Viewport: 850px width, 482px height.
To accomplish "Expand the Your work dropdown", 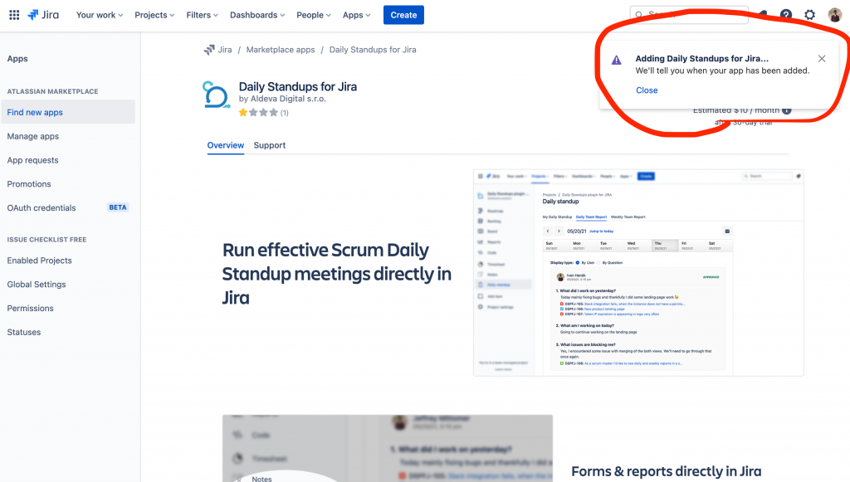I will (x=100, y=15).
